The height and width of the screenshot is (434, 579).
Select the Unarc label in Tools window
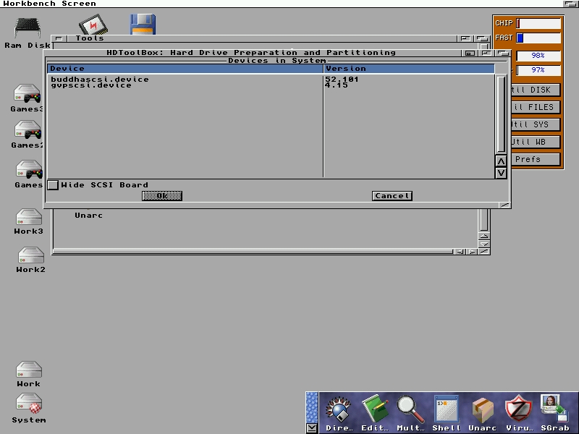(x=88, y=215)
